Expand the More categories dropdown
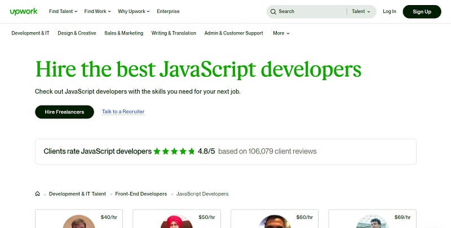The image size is (451, 228). click(x=281, y=33)
